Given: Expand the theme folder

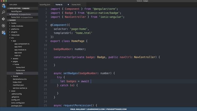Looking at the screenshot, I should (x=15, y=76).
